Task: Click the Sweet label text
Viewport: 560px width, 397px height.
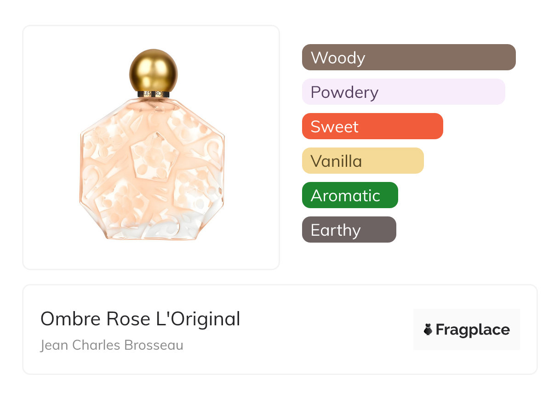Action: (x=335, y=127)
